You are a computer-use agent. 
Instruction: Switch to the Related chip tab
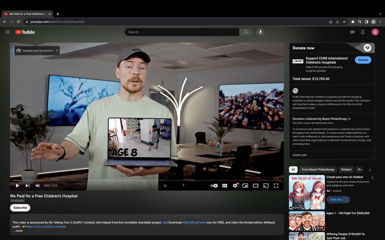[x=346, y=169]
